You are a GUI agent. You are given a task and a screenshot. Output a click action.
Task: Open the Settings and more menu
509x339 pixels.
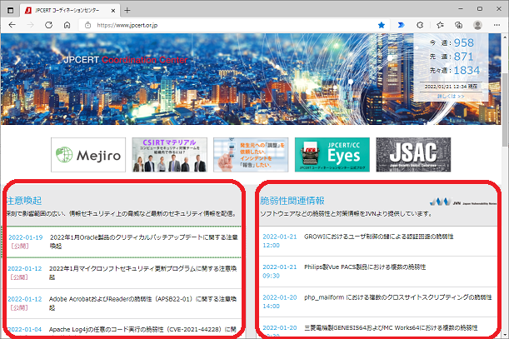coord(497,25)
